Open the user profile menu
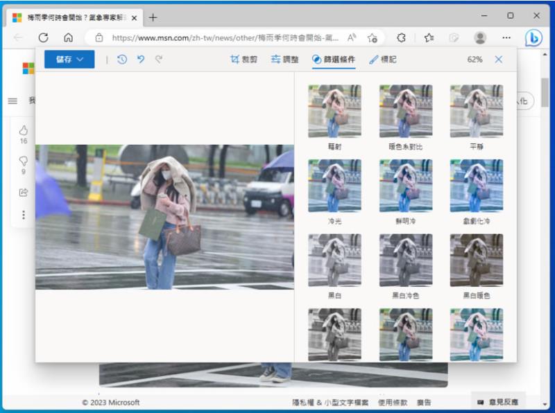This screenshot has width=555, height=413. click(480, 37)
